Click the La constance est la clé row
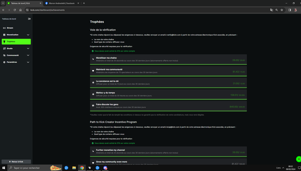This screenshot has width=301, height=171. [x=168, y=83]
